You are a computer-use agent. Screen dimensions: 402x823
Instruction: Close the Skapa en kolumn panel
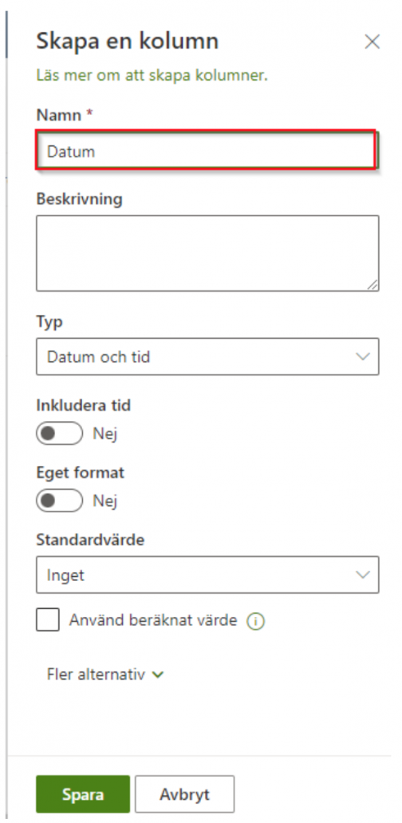(x=372, y=42)
